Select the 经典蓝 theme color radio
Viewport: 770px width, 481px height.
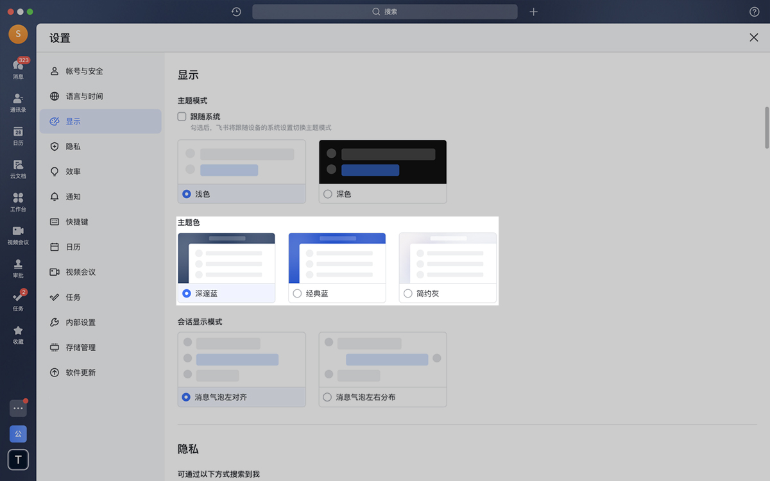[297, 293]
